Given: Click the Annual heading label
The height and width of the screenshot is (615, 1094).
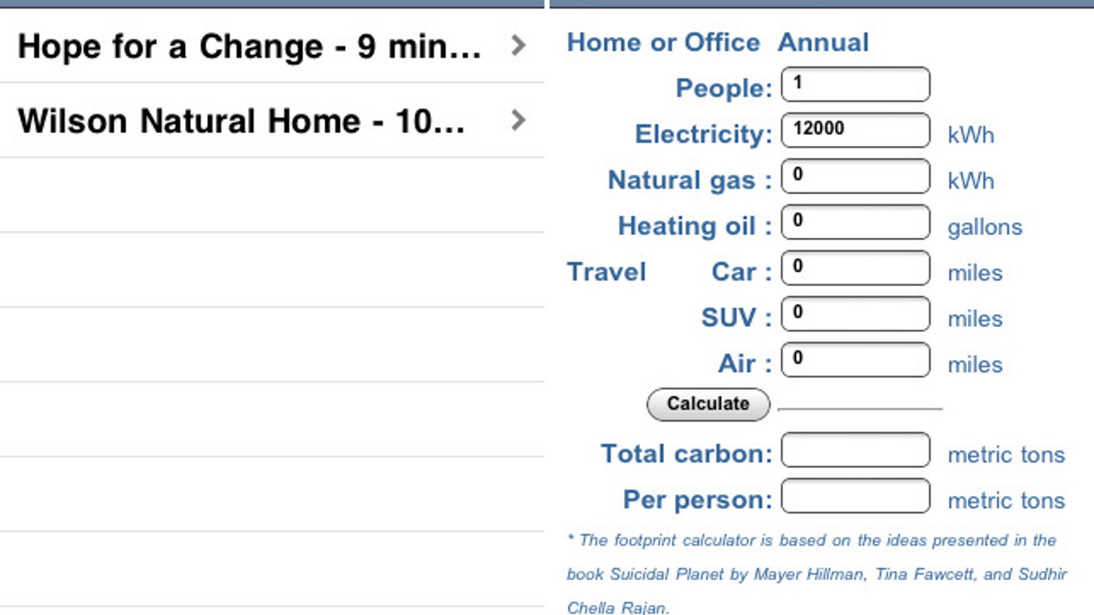Looking at the screenshot, I should tap(823, 43).
